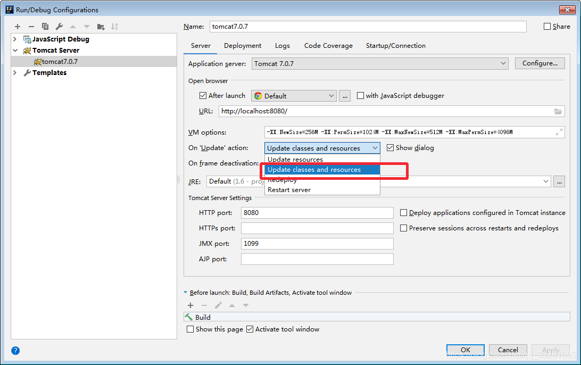Click the HTTP port field

[317, 213]
